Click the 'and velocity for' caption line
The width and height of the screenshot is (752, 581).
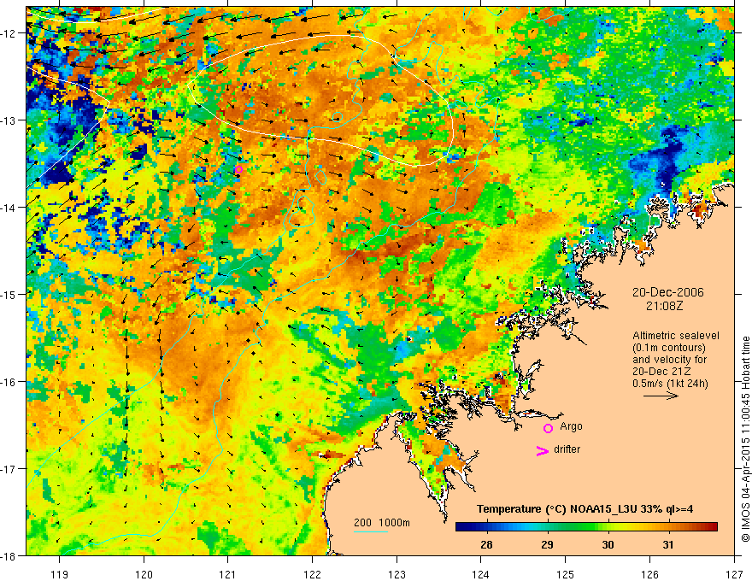click(x=669, y=360)
